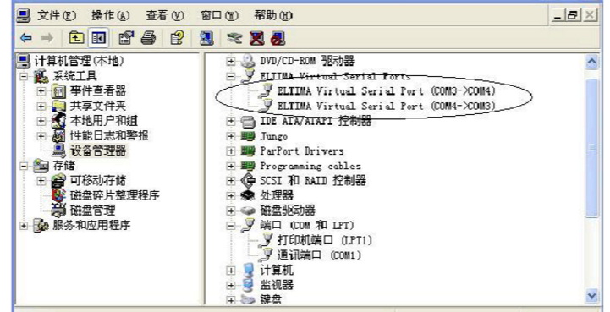Select 事件查看器 in the tree

(98, 91)
